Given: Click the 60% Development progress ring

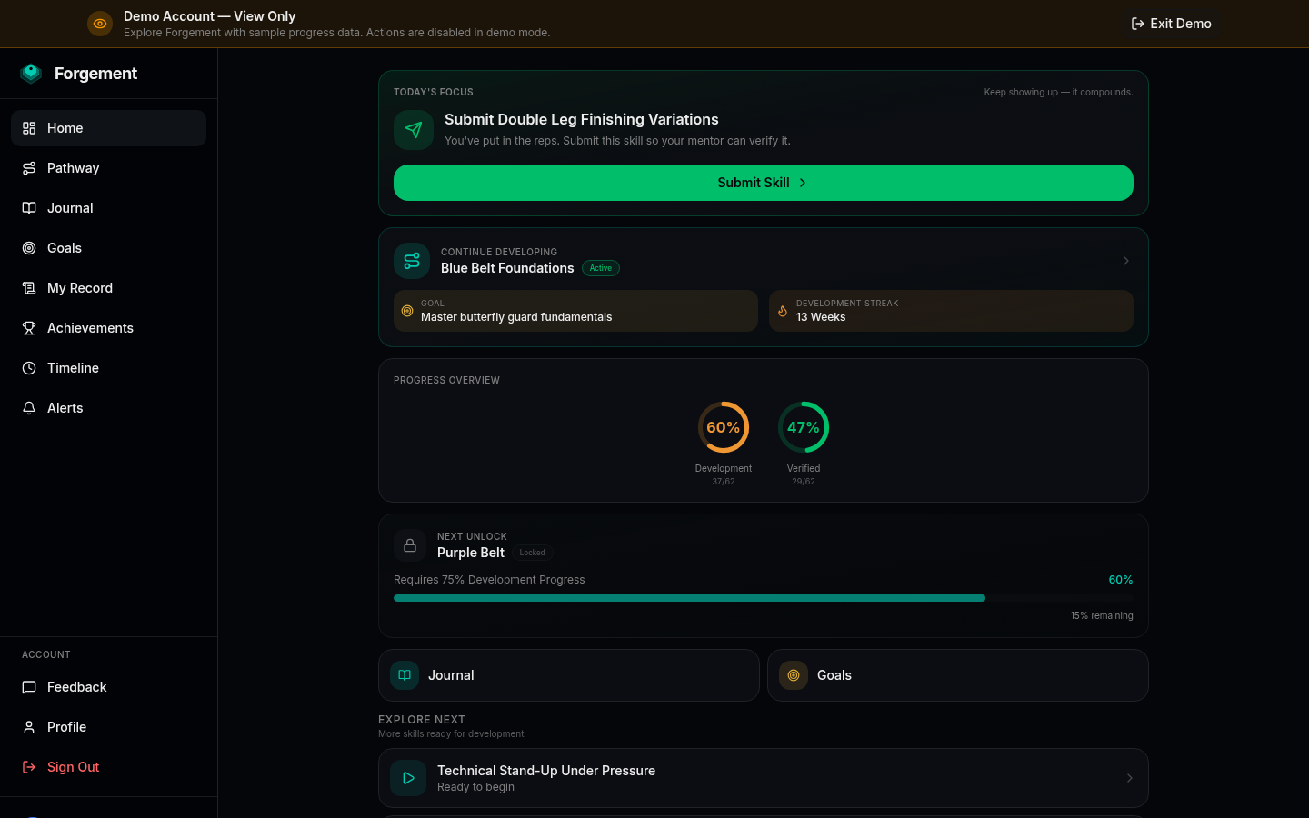Looking at the screenshot, I should point(724,427).
